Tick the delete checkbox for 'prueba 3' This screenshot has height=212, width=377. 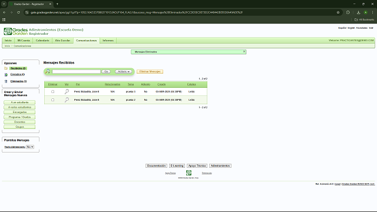(x=52, y=92)
